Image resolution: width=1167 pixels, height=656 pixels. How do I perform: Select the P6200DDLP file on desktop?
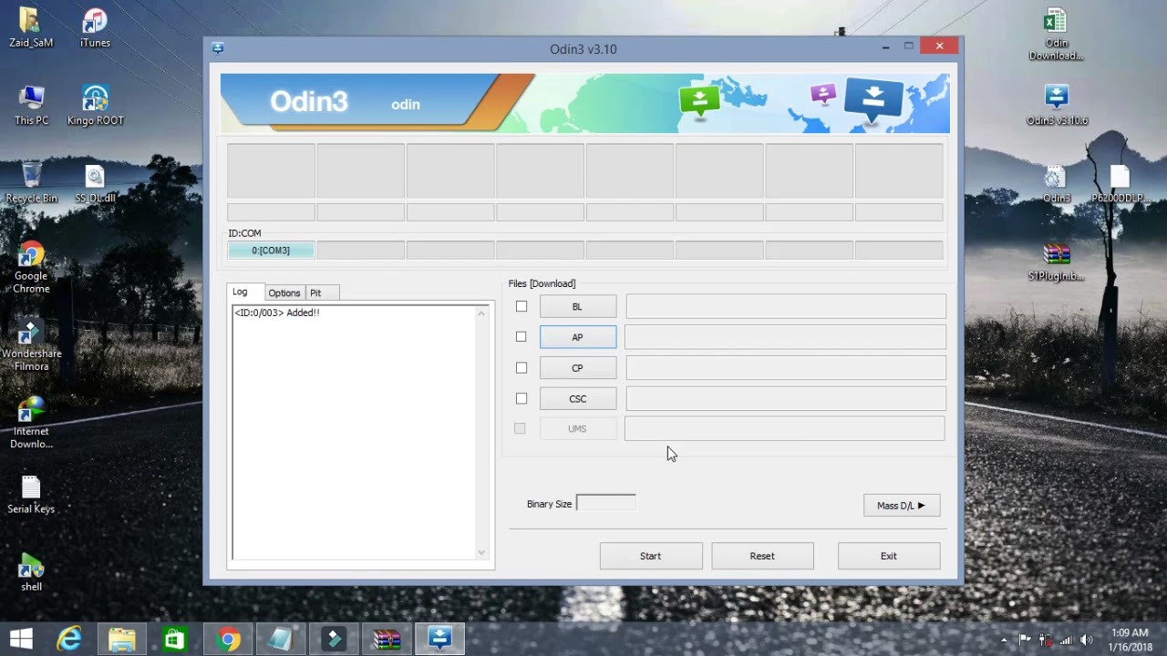tap(1120, 182)
